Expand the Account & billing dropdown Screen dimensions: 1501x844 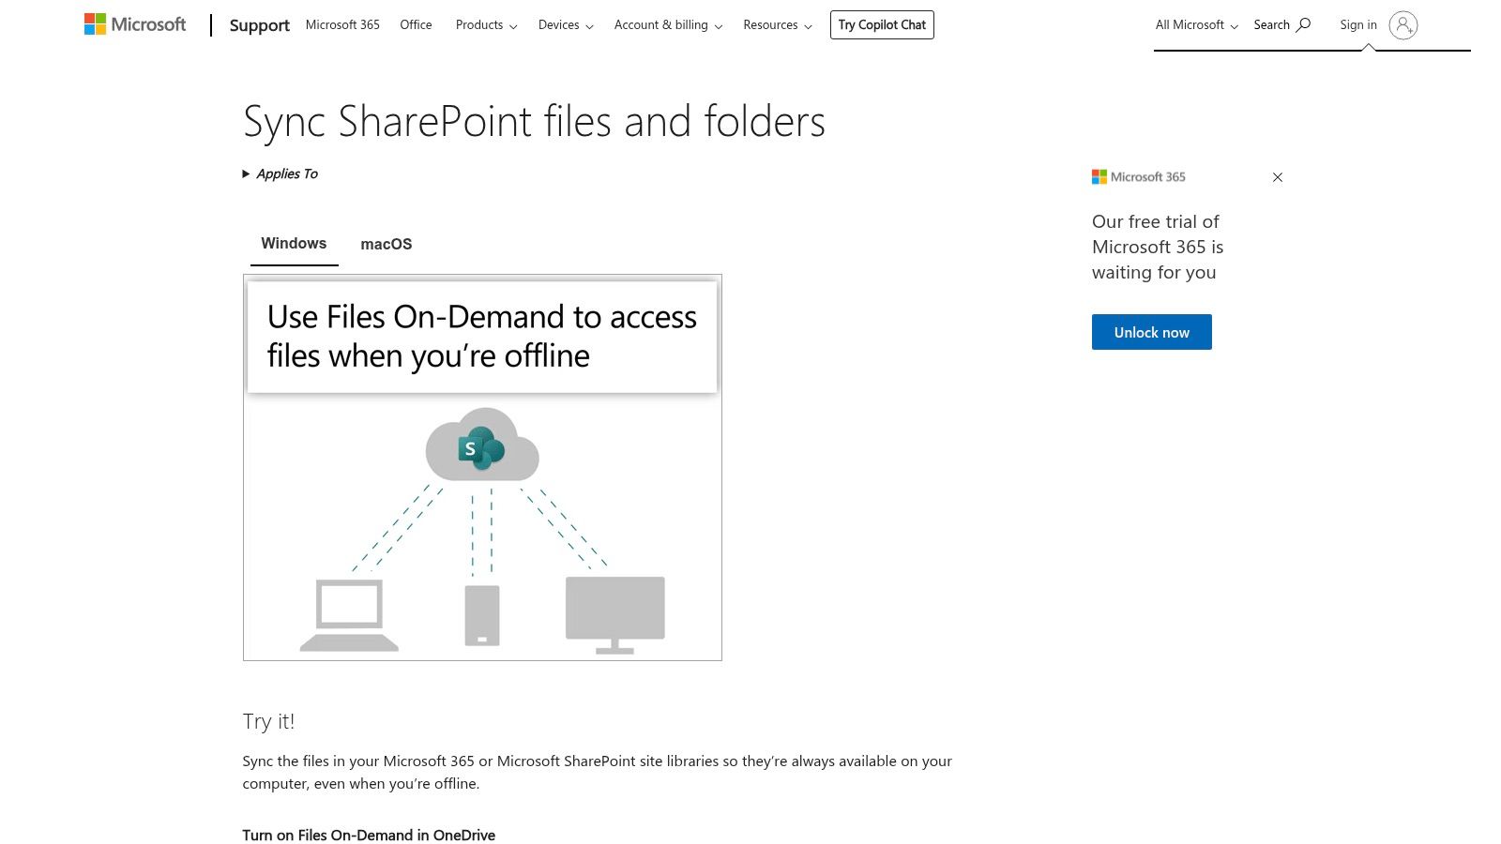(667, 24)
